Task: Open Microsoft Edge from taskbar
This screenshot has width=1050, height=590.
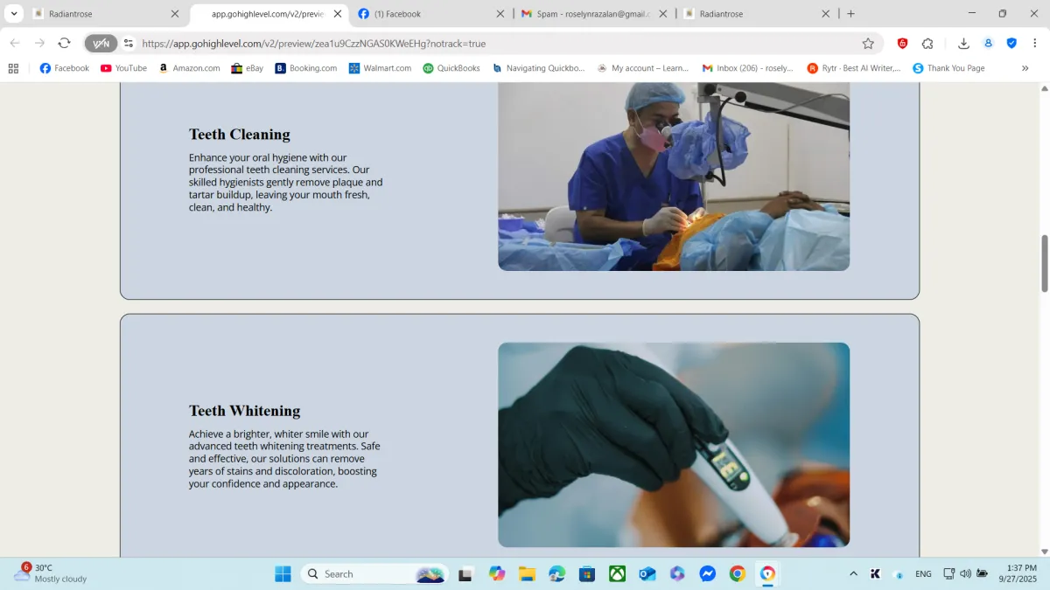Action: 556,573
